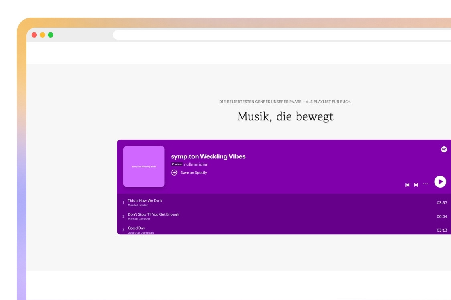
Task: Click the browser address bar
Action: point(282,35)
